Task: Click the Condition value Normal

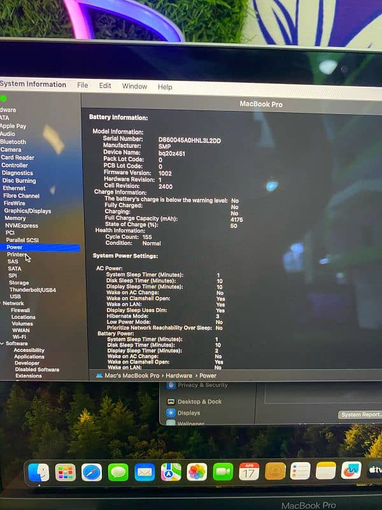Action: [x=152, y=244]
